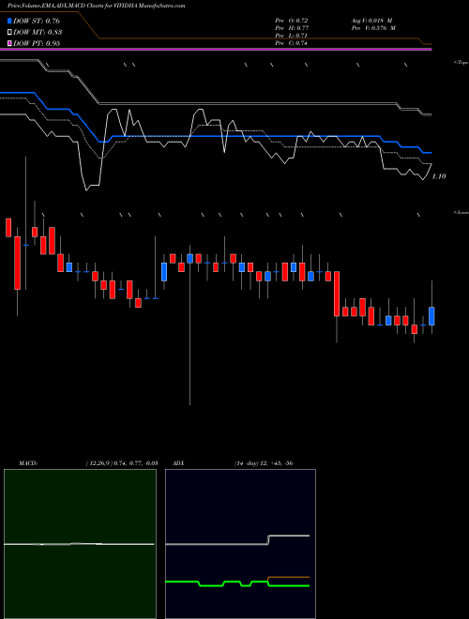This screenshot has width=469, height=619.
Task: Select the 'DOW ST: 0.76' legend label
Action: (37, 21)
